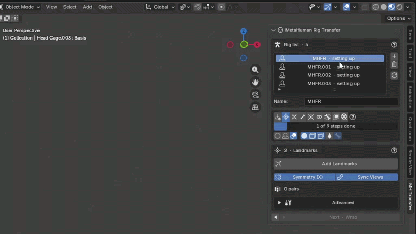Viewport: 416px width, 234px height.
Task: Click the zoom viewport magnifier icon
Action: point(255,70)
